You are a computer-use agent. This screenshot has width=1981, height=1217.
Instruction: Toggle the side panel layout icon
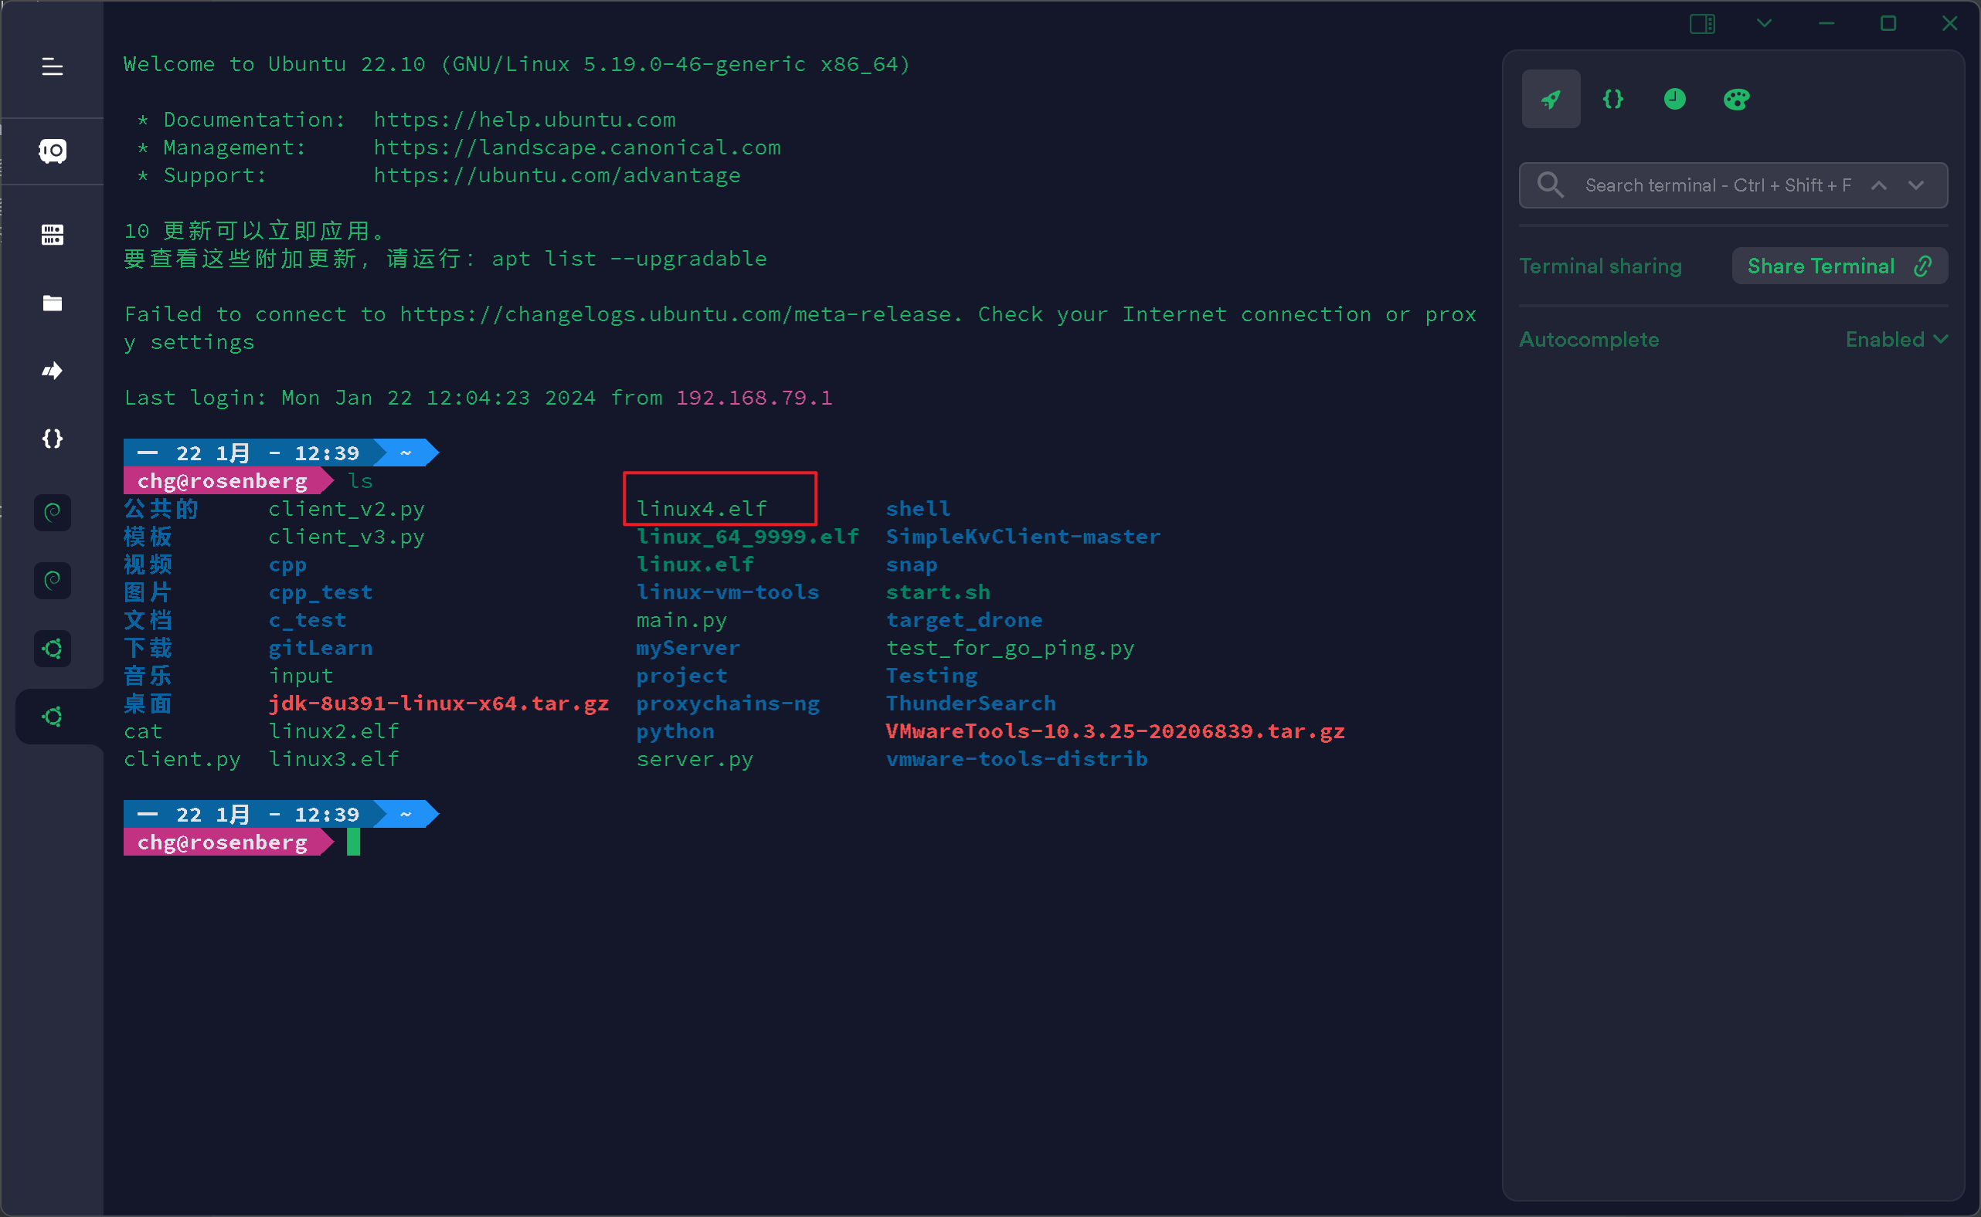(x=1701, y=23)
